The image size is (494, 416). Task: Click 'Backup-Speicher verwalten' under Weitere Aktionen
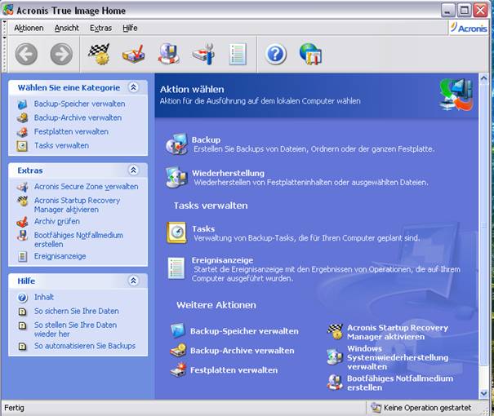pos(244,331)
